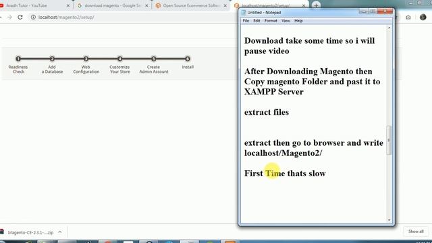
Task: Click 'localhost/Magento2/' line in Notepad
Action: click(x=283, y=153)
